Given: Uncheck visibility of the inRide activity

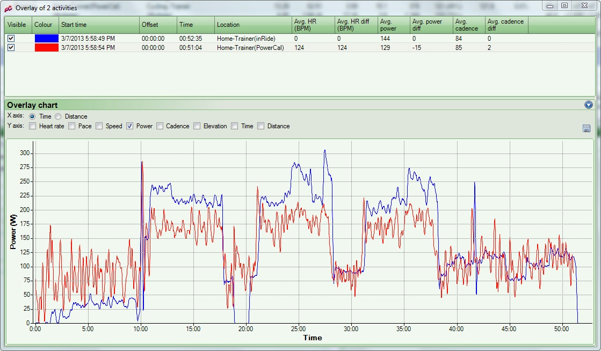Looking at the screenshot, I should pos(11,39).
